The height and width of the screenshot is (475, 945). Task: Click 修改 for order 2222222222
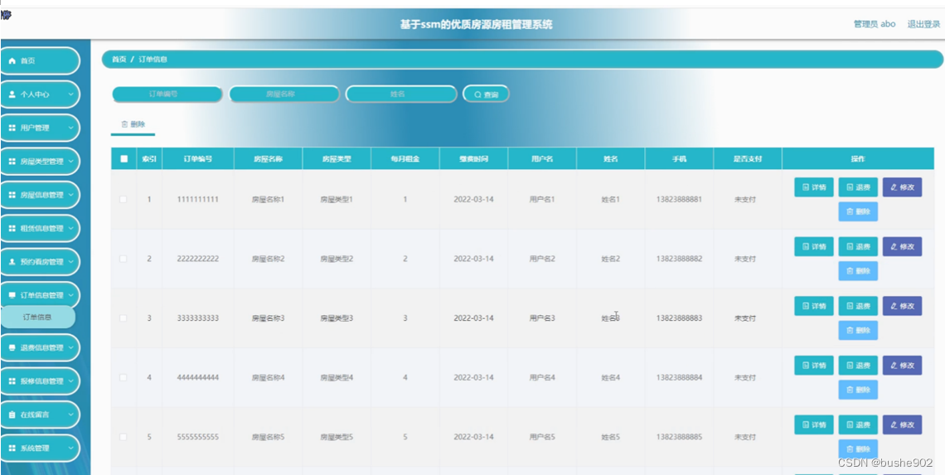[902, 246]
